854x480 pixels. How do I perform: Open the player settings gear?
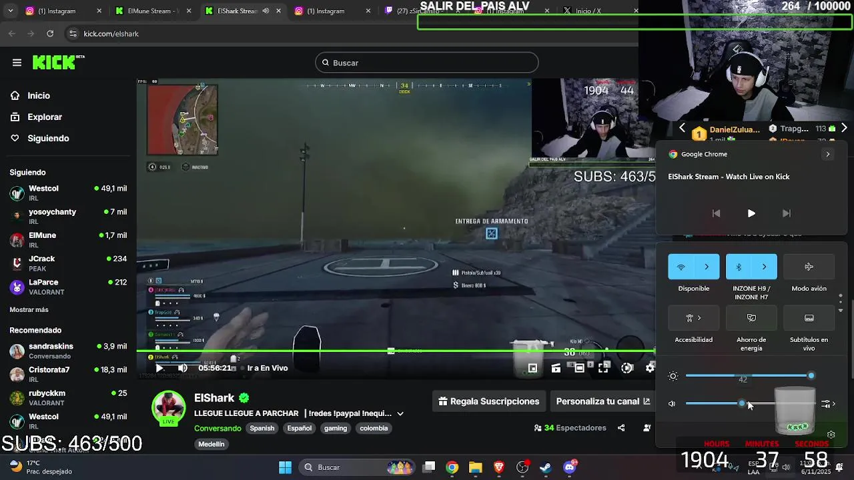[651, 368]
